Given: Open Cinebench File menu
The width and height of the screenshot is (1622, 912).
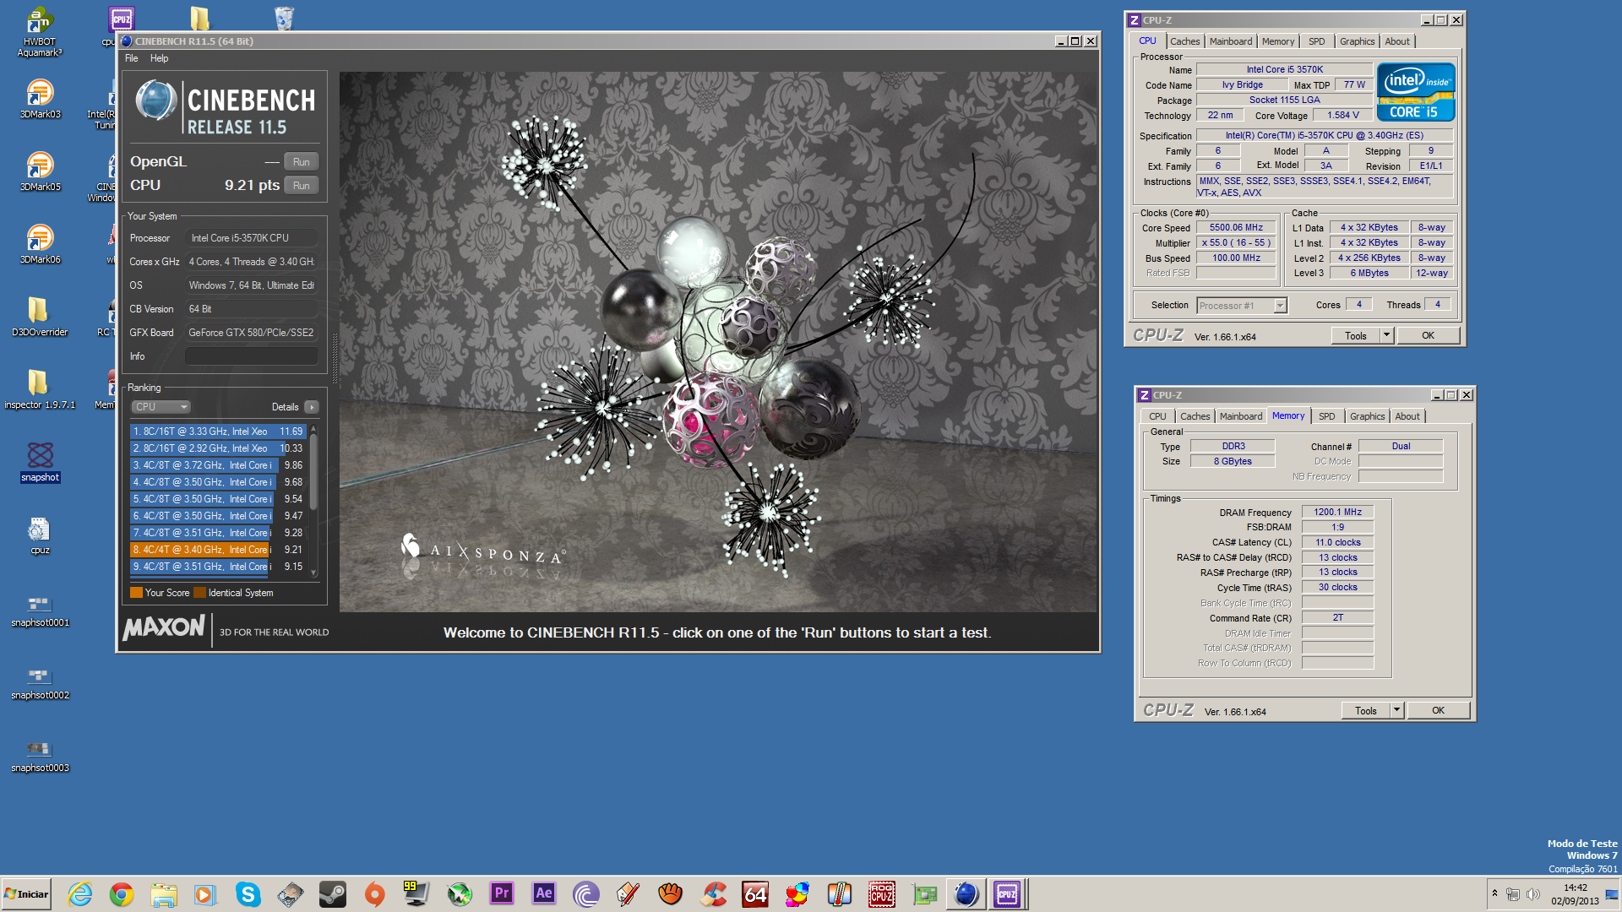Looking at the screenshot, I should 132,58.
